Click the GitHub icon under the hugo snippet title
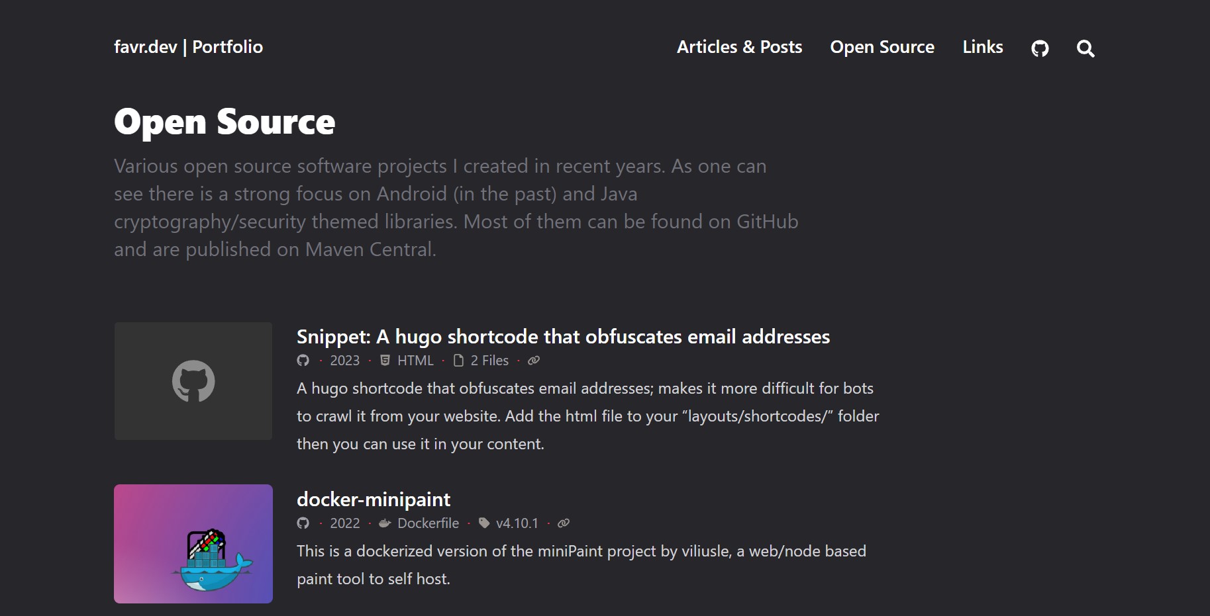The image size is (1210, 616). coord(303,361)
